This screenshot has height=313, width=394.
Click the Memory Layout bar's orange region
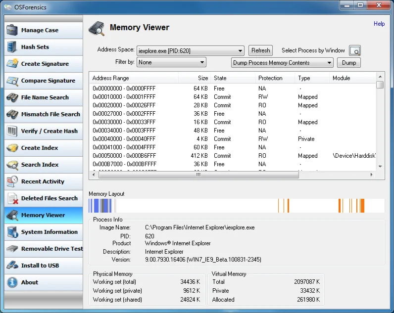[362, 205]
